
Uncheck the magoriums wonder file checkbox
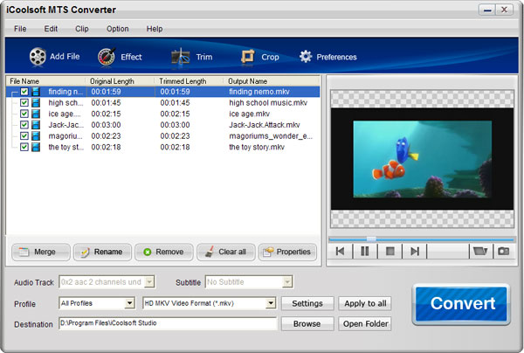[x=24, y=135]
